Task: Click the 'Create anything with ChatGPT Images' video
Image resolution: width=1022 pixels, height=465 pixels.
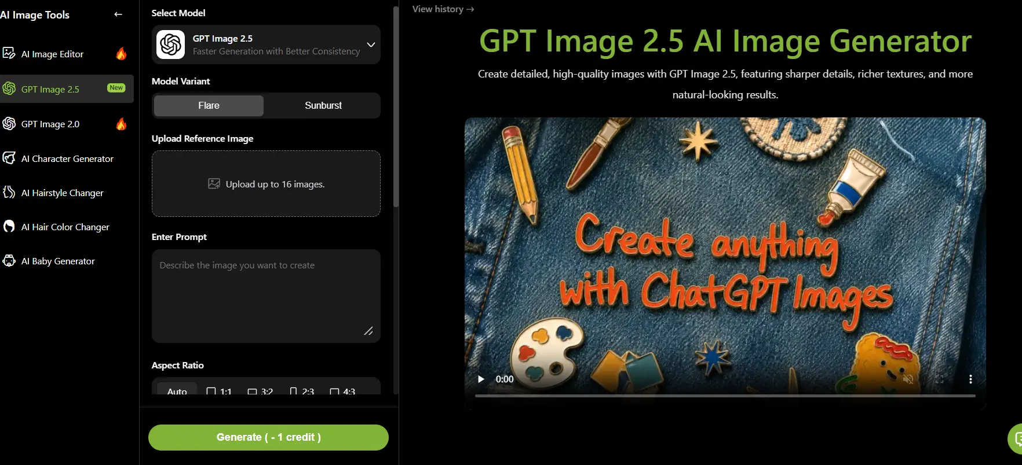Action: click(725, 263)
